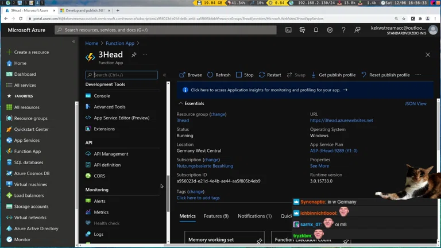Focus the resource menu search box
This screenshot has width=441, height=248.
click(122, 75)
